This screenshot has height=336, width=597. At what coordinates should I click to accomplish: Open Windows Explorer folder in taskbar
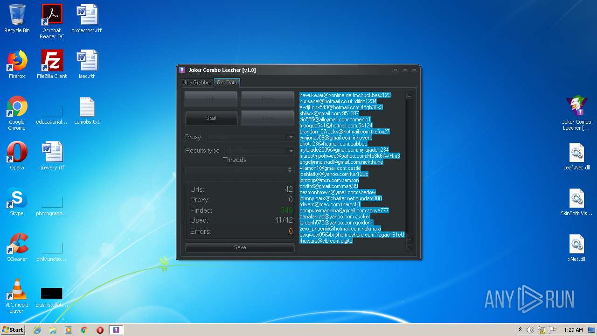[x=53, y=330]
